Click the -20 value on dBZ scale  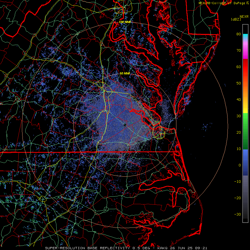coord(237,198)
